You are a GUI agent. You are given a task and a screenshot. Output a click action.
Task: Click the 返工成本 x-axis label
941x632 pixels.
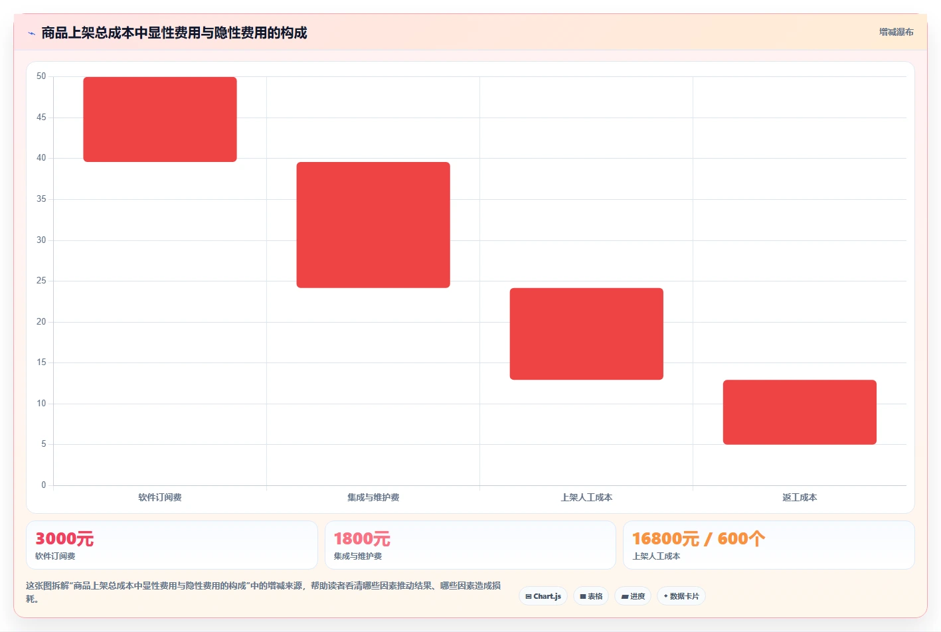(800, 497)
